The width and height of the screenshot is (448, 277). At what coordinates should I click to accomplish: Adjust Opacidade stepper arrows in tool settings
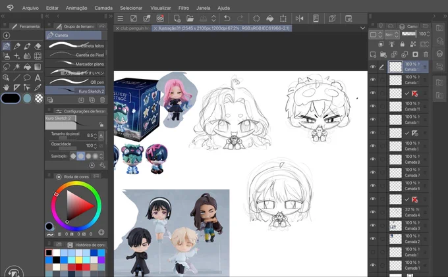(96, 146)
